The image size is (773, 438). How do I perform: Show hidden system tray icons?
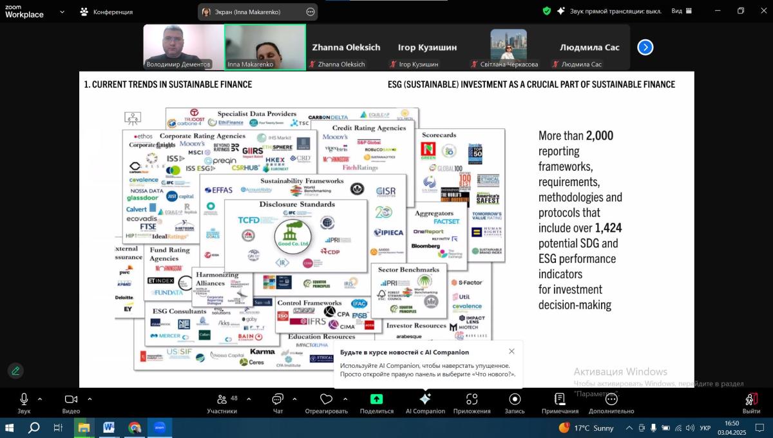(x=629, y=428)
